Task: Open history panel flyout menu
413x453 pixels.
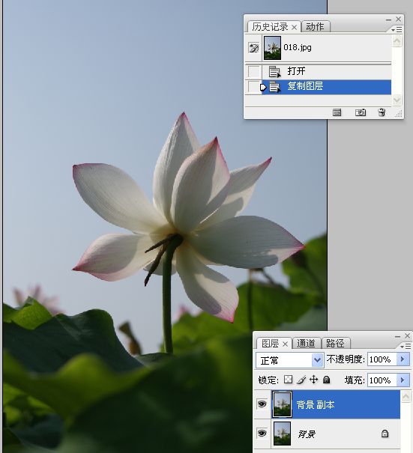Action: click(397, 29)
